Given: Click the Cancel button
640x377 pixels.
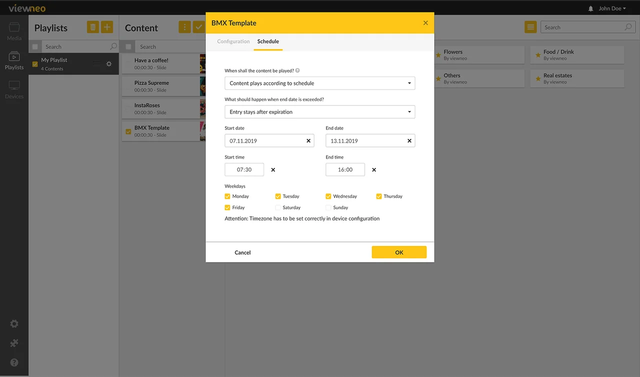Looking at the screenshot, I should (242, 253).
